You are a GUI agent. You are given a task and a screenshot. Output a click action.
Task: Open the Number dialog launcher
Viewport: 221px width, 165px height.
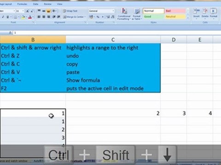[114, 22]
